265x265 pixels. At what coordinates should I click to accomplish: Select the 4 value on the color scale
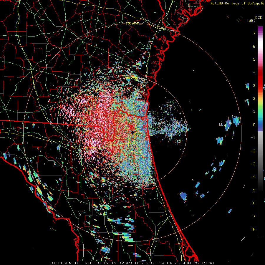254,72
